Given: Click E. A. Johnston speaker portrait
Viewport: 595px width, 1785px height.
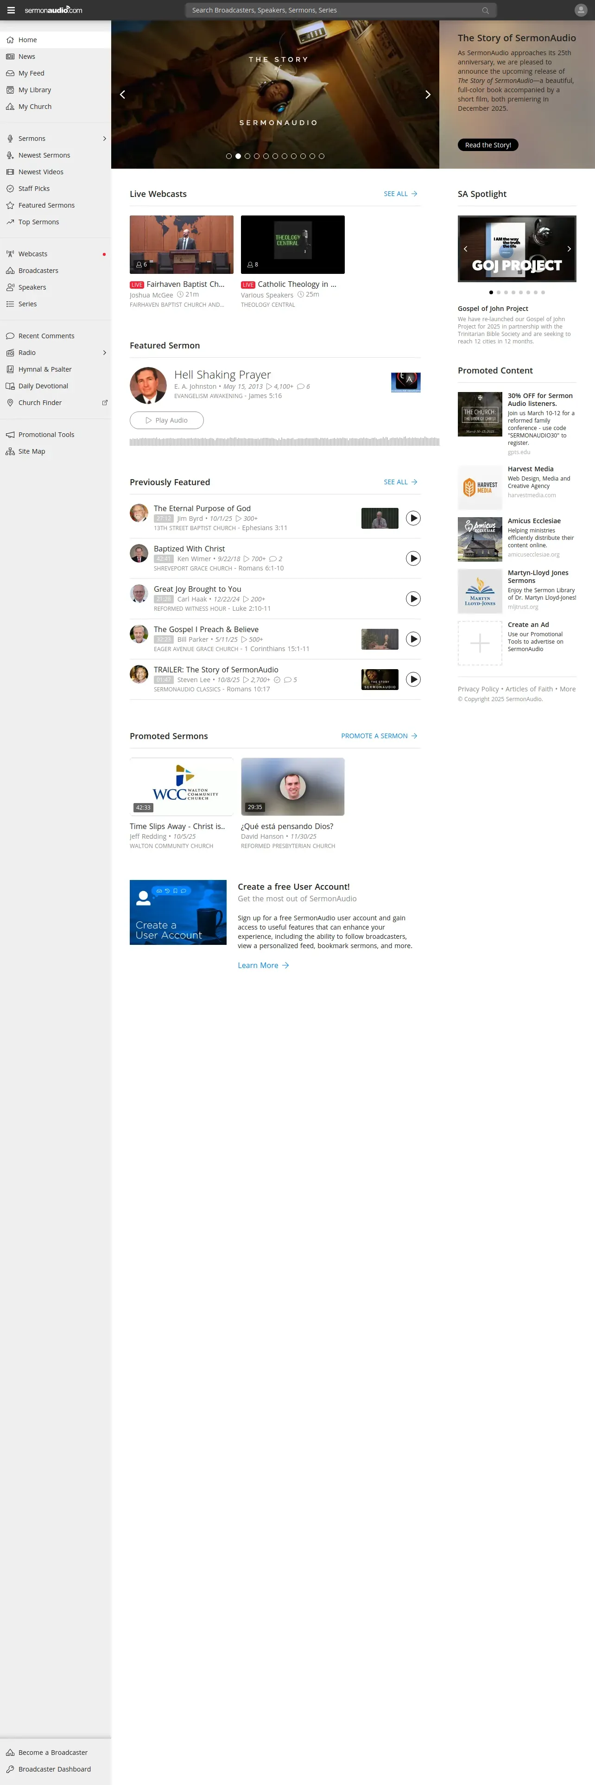Looking at the screenshot, I should coord(148,385).
